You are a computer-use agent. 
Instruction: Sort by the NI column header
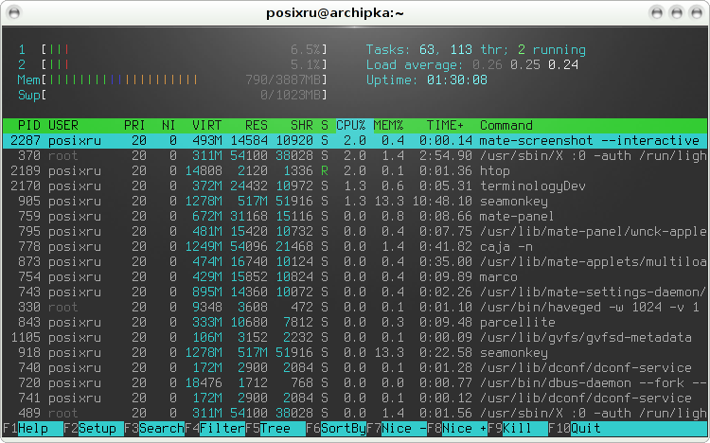point(169,126)
